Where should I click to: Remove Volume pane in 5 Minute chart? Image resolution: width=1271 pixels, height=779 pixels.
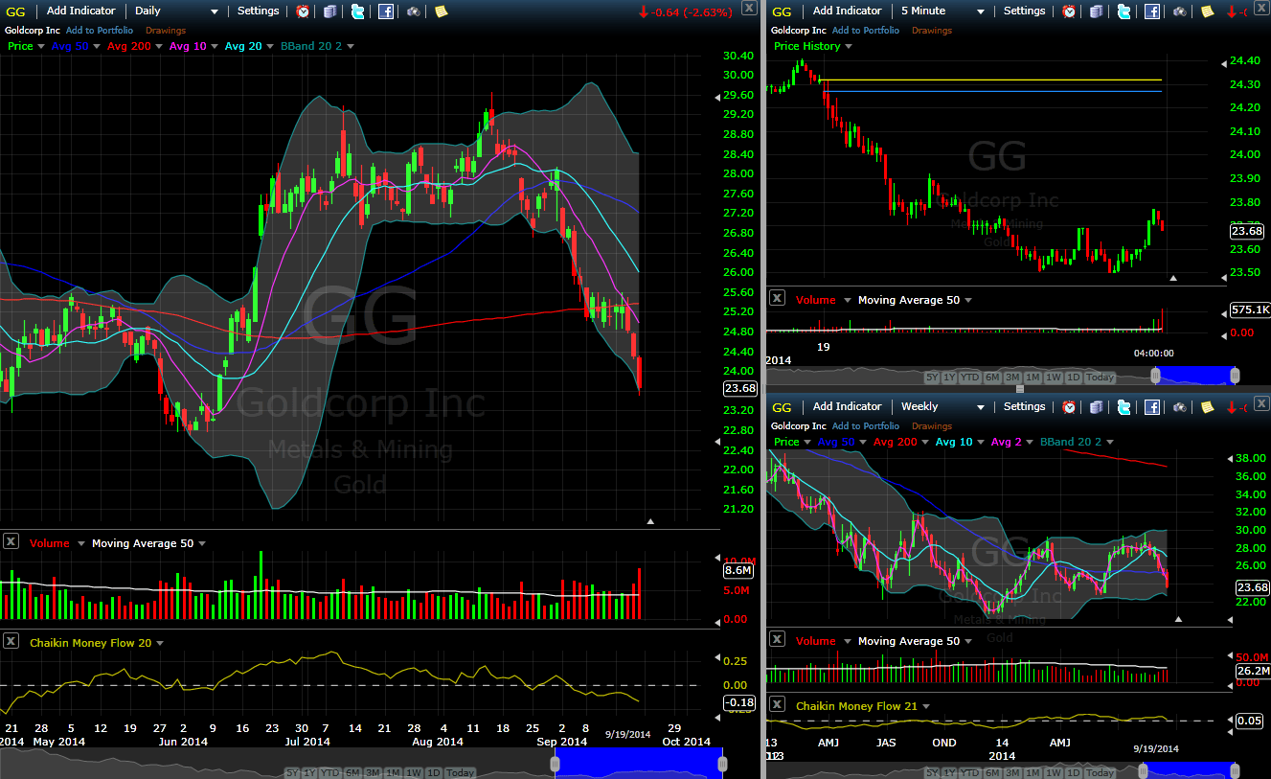click(x=777, y=298)
